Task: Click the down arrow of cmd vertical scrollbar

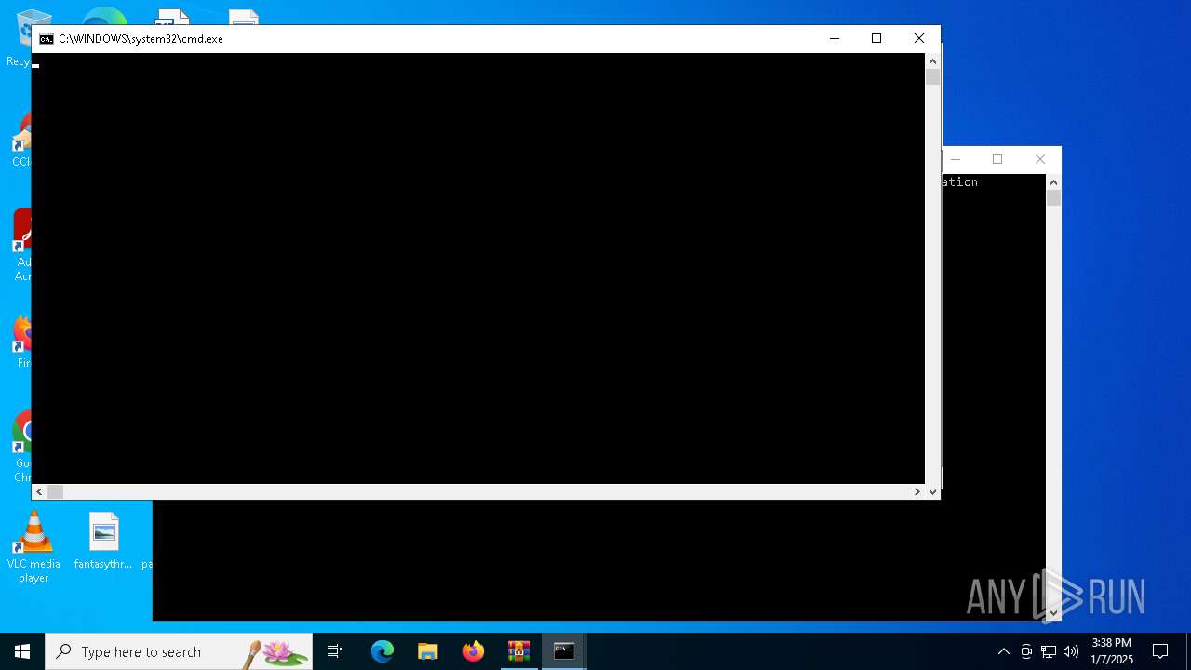Action: pos(932,491)
